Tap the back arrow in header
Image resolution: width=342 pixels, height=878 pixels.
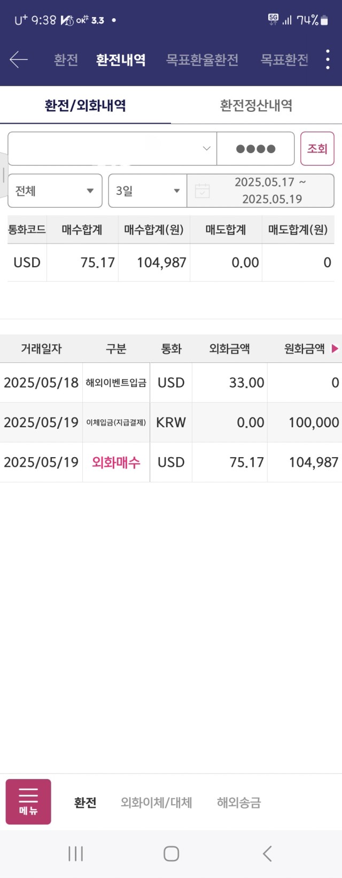click(x=19, y=59)
